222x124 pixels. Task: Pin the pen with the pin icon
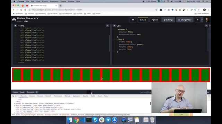pyautogui.click(x=198, y=20)
